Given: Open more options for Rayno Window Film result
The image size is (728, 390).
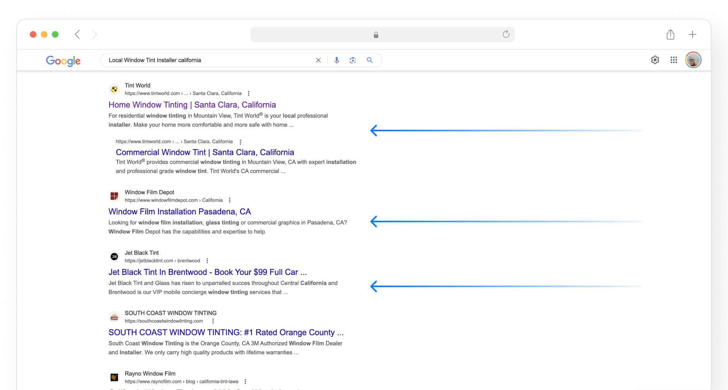Looking at the screenshot, I should [245, 382].
